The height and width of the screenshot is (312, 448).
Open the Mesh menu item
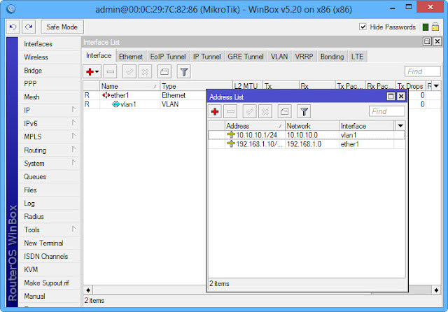[49, 97]
